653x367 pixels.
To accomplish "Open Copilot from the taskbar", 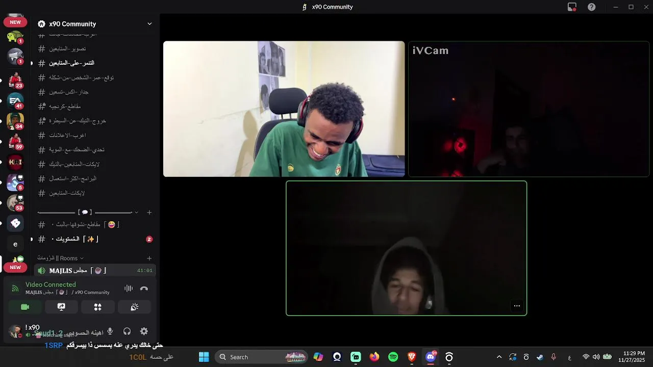I will tap(318, 357).
